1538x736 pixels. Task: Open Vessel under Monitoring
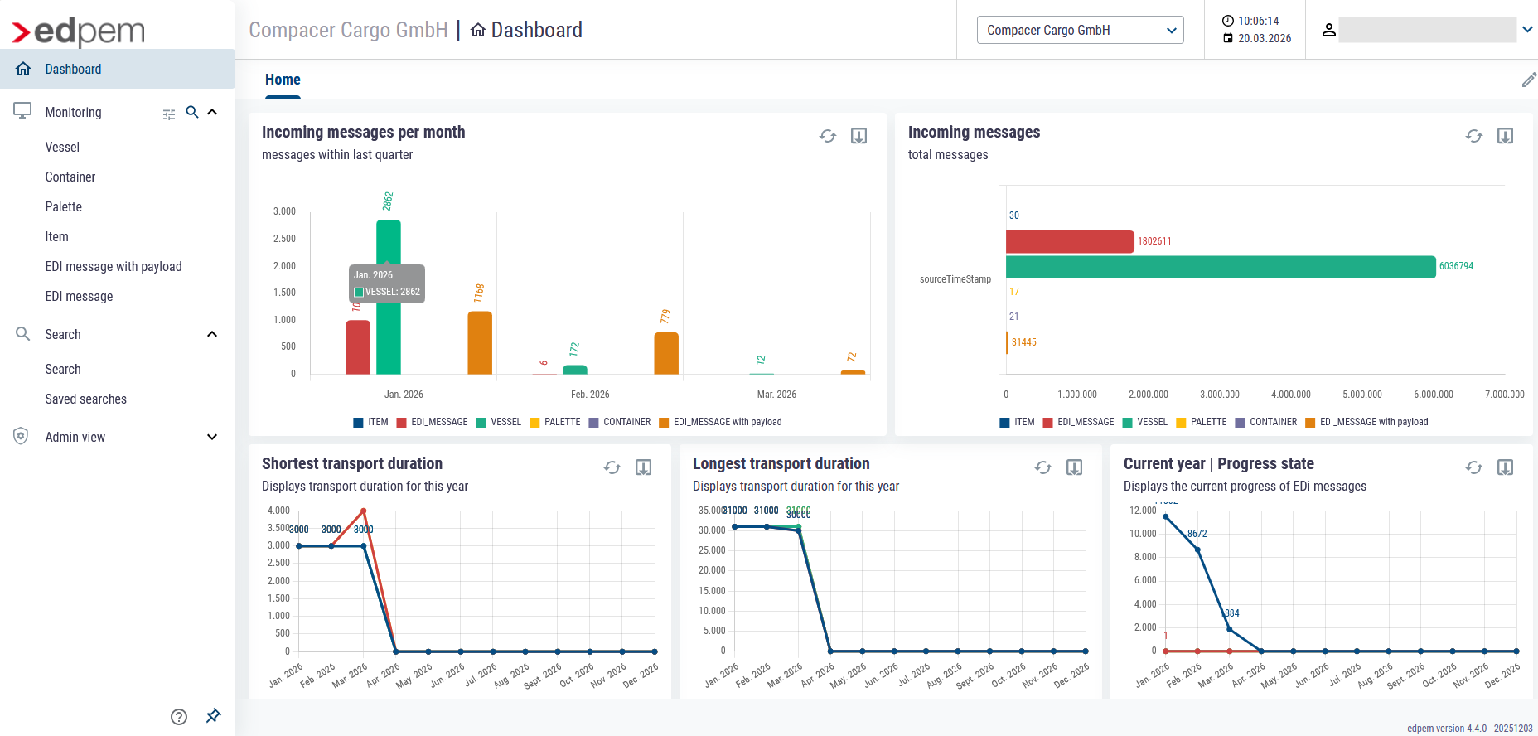pyautogui.click(x=62, y=147)
